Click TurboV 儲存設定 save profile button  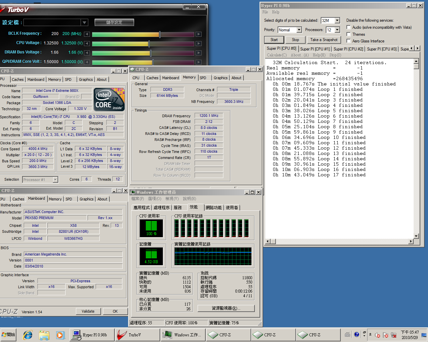(x=114, y=22)
